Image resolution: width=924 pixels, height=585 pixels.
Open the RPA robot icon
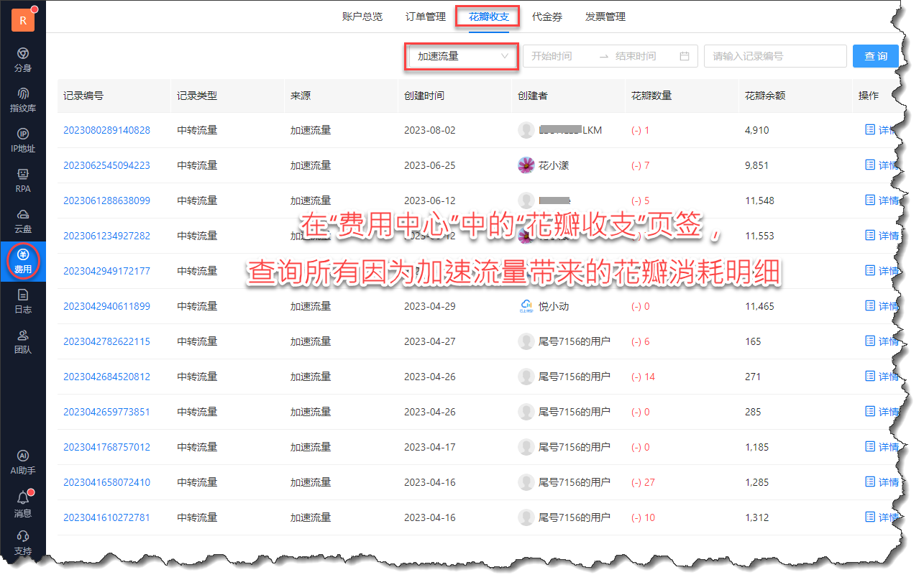coord(23,181)
